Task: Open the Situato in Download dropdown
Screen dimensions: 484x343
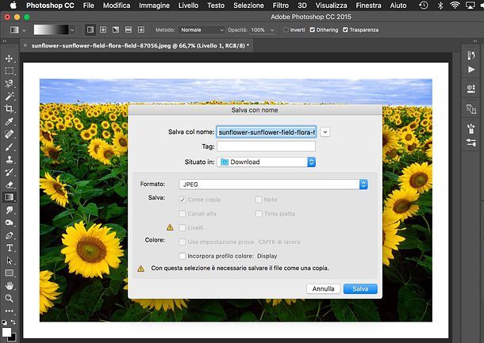Action: click(x=267, y=162)
